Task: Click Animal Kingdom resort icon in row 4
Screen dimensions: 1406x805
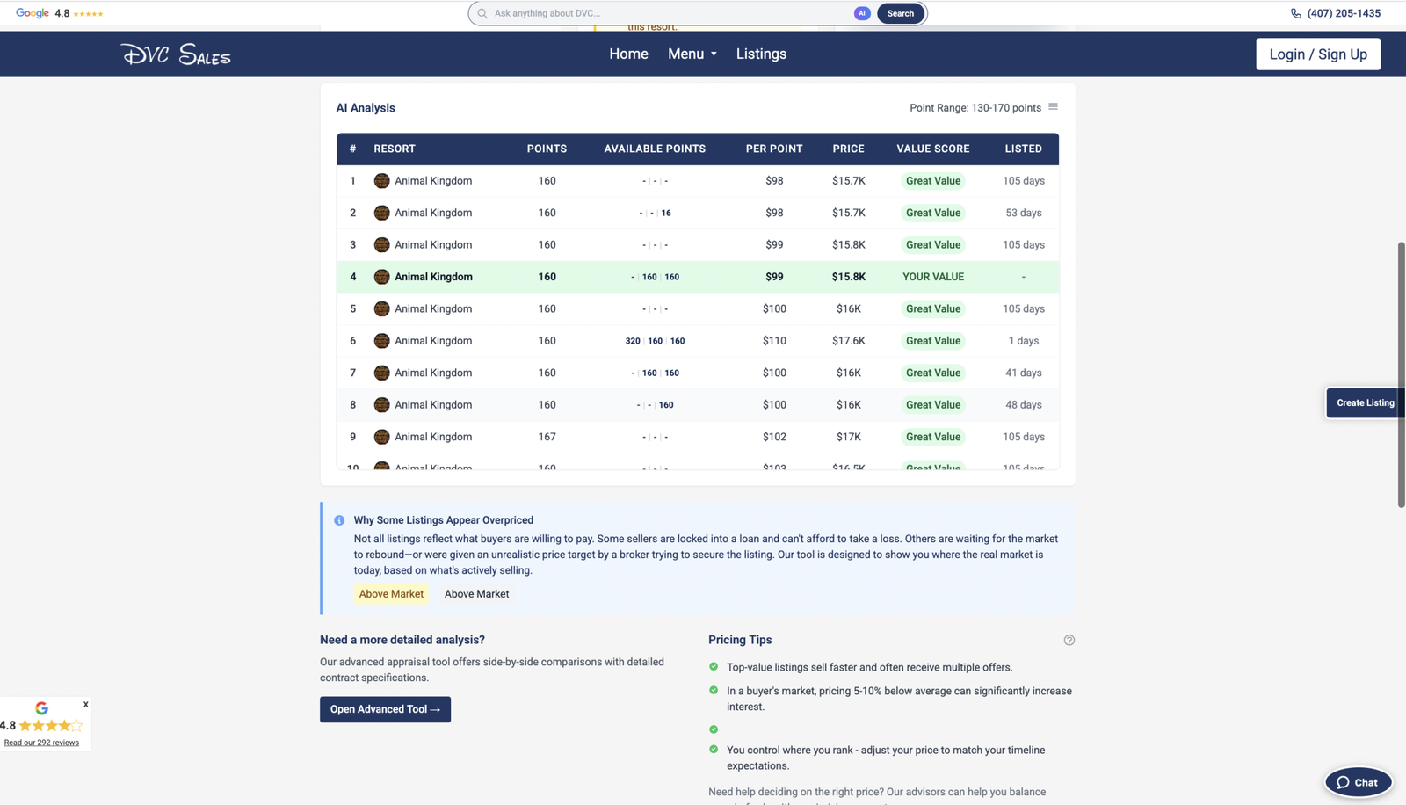Action: point(381,277)
